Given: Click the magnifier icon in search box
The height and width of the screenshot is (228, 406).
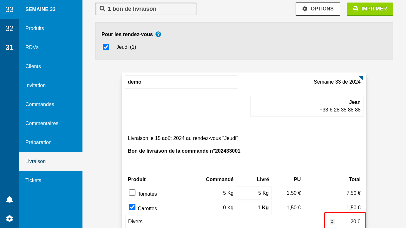Looking at the screenshot, I should pyautogui.click(x=102, y=9).
